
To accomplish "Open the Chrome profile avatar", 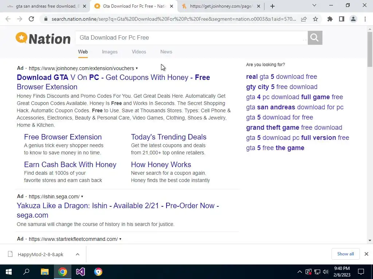I will 353,19.
